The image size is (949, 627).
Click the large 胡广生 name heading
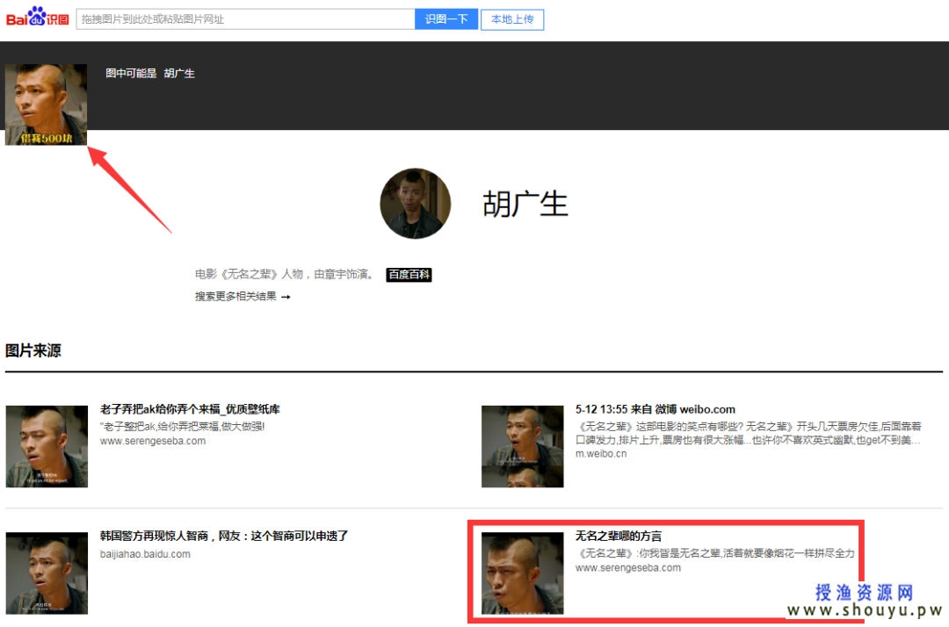point(525,204)
